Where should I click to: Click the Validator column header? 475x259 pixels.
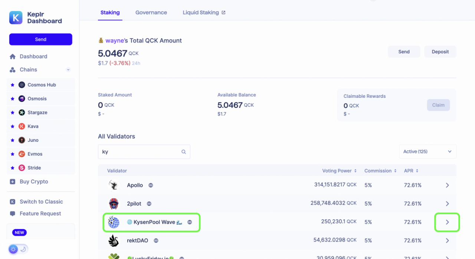pos(117,171)
